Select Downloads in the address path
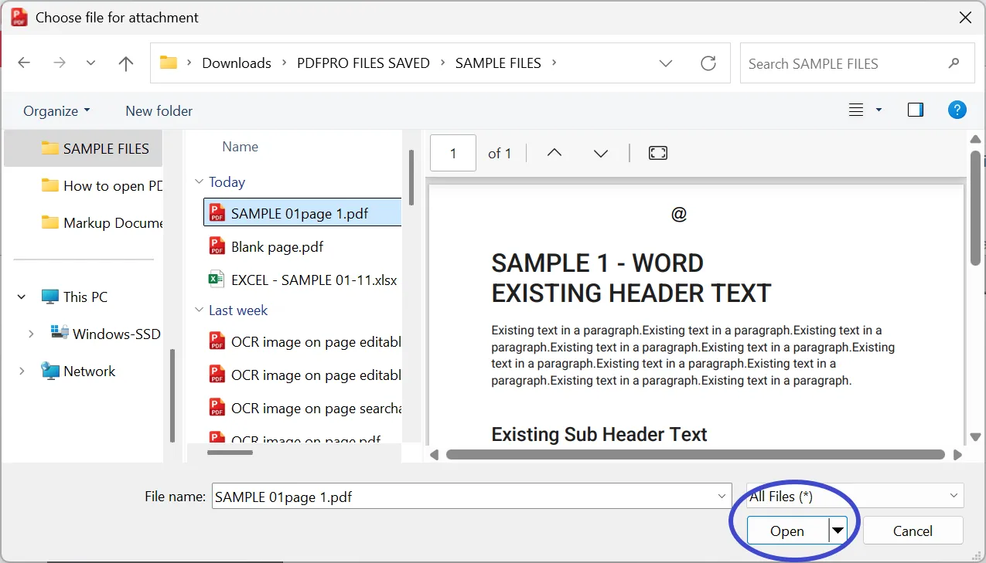Viewport: 986px width, 563px height. [237, 63]
